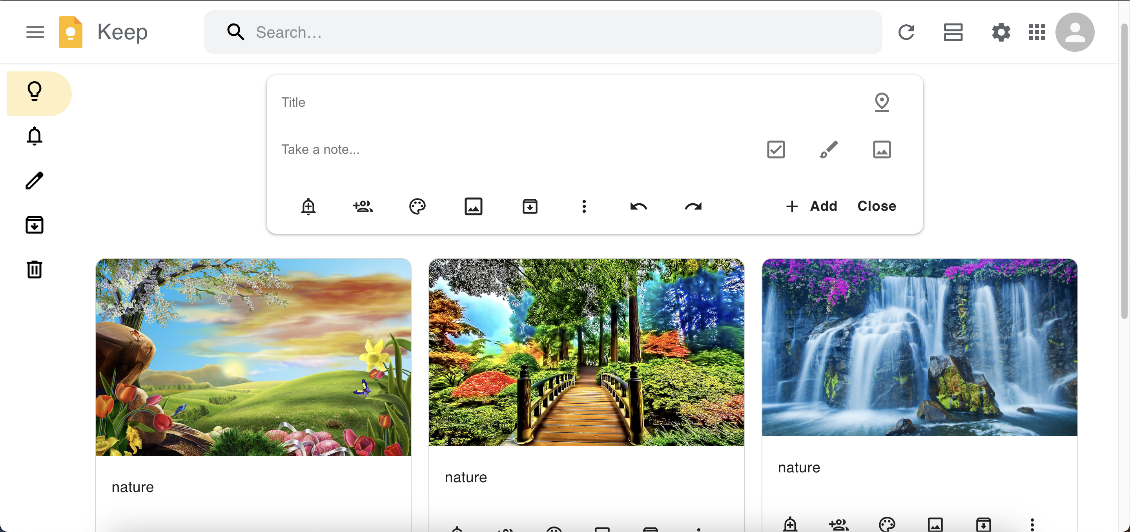Open the background color palette for new note

point(417,206)
